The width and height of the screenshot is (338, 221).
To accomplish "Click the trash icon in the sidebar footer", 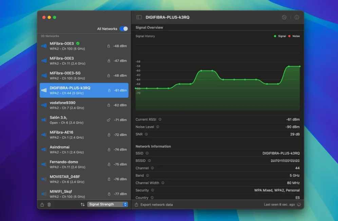I will click(49, 205).
